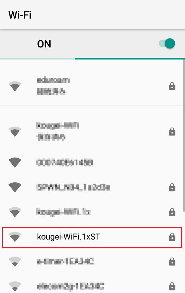This screenshot has height=293, width=185.
Task: Select the kougei-WiFi.1xST network
Action: (x=92, y=237)
